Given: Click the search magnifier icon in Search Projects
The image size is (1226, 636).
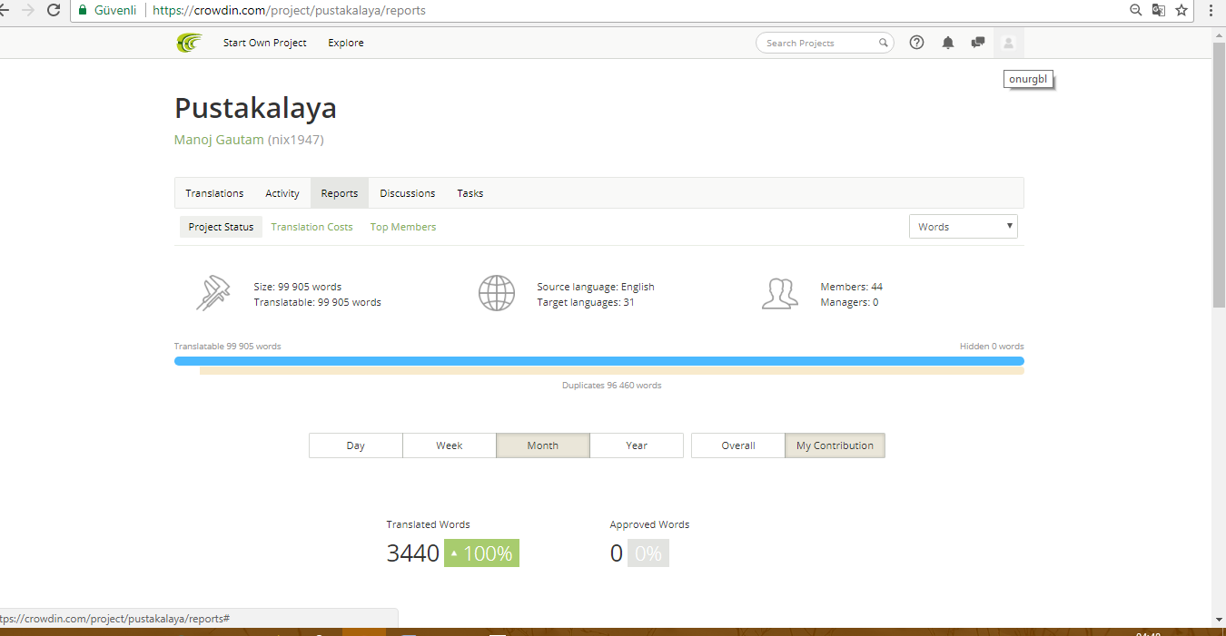Looking at the screenshot, I should click(x=883, y=43).
